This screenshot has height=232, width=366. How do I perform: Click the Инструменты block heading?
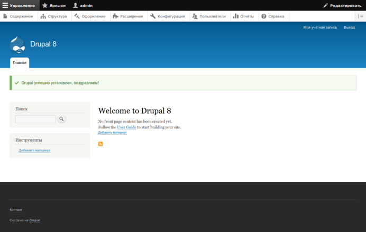click(29, 140)
